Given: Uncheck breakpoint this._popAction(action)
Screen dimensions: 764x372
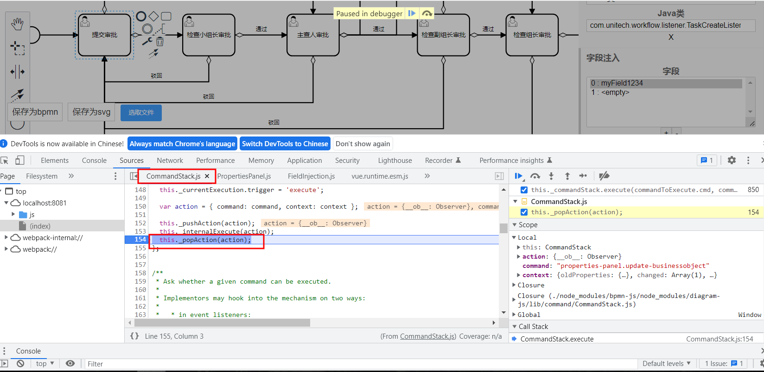Looking at the screenshot, I should click(x=524, y=212).
